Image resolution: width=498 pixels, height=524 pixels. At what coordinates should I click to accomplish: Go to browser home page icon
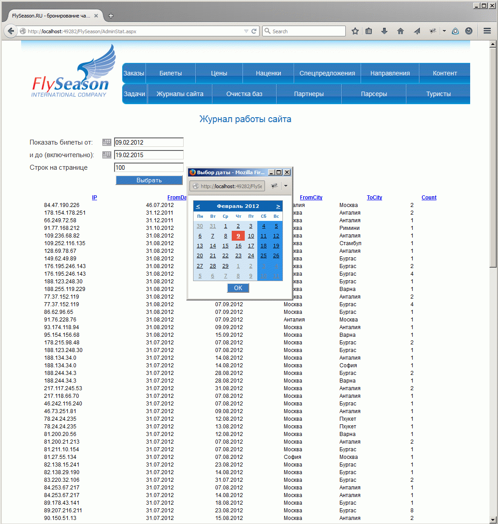point(401,31)
